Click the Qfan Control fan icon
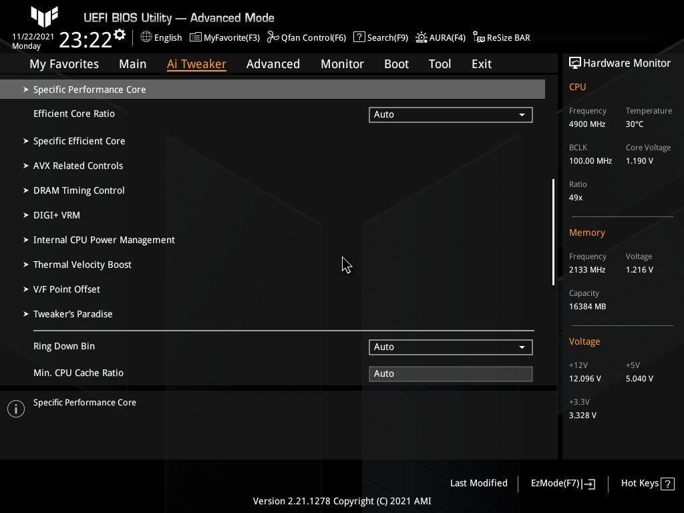 273,37
